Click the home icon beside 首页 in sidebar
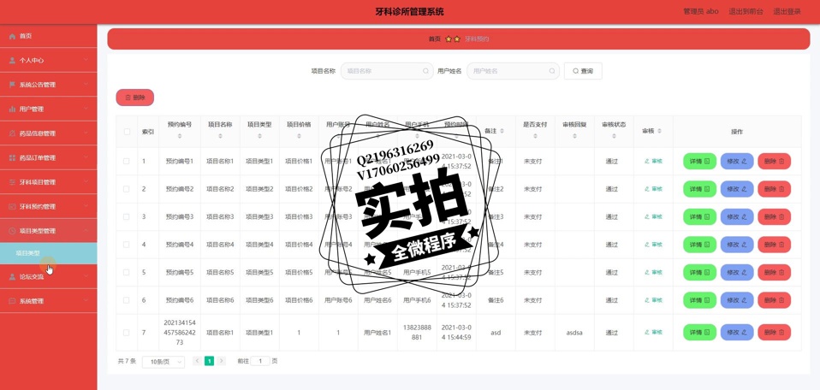The width and height of the screenshot is (820, 390). 12,36
